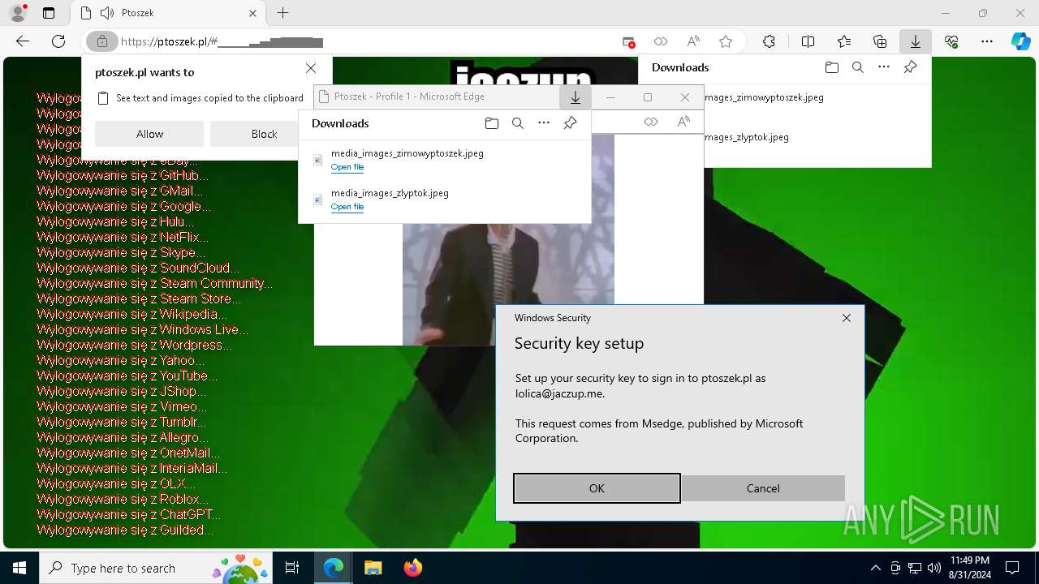Open File Explorer from the taskbar

373,568
